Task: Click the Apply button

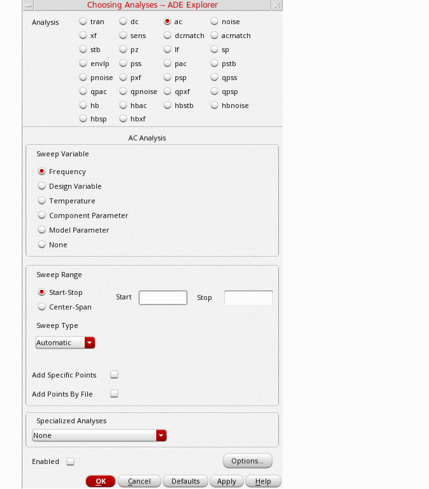Action: tap(227, 481)
